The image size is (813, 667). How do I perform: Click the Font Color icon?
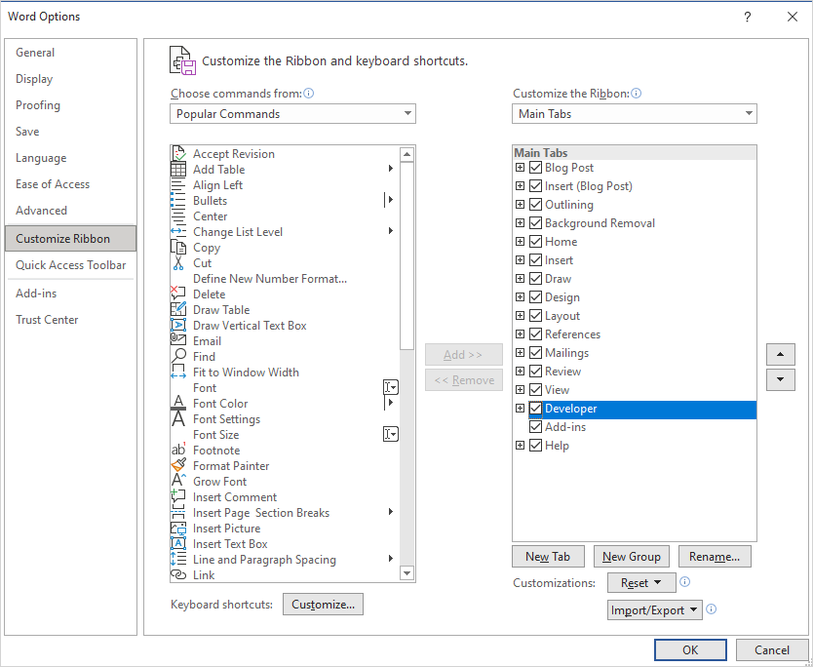point(178,404)
